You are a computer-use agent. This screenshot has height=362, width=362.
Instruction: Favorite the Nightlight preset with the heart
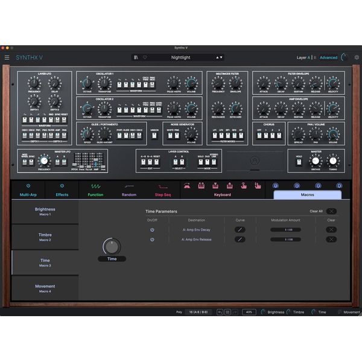pyautogui.click(x=145, y=57)
